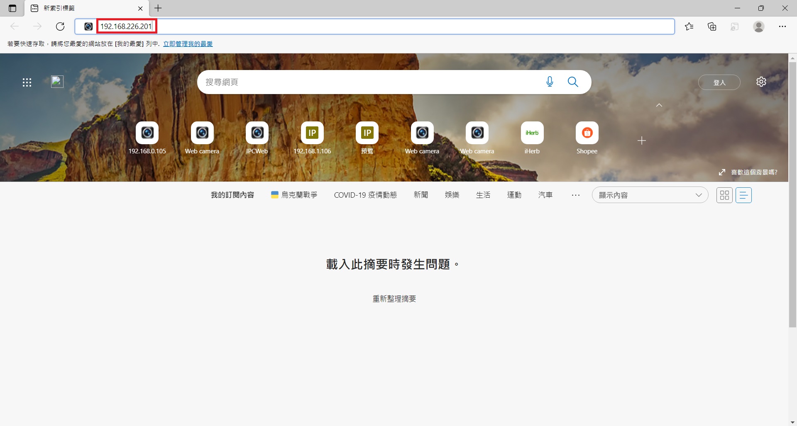Select the 娛樂 feed tab
This screenshot has width=797, height=426.
[x=452, y=195]
